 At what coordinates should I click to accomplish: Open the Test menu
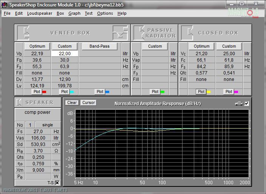pyautogui.click(x=88, y=13)
